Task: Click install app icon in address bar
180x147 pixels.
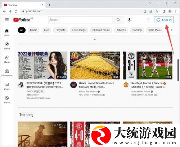Action: (x=145, y=11)
